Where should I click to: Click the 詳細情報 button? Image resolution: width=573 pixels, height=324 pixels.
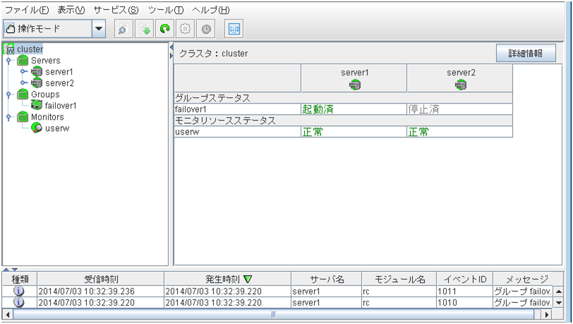click(x=525, y=54)
